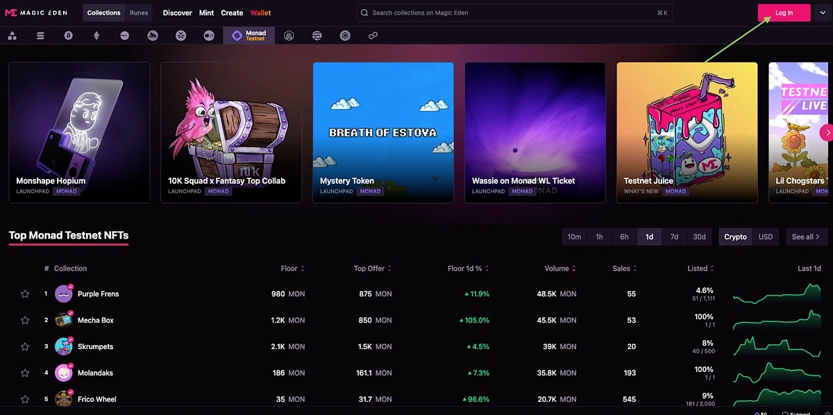Image resolution: width=833 pixels, height=415 pixels.
Task: Click the search magnifier icon
Action: (365, 12)
